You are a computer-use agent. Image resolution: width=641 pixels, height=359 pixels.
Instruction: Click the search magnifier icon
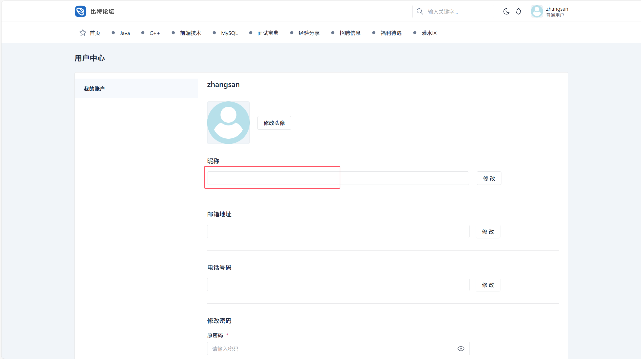420,12
